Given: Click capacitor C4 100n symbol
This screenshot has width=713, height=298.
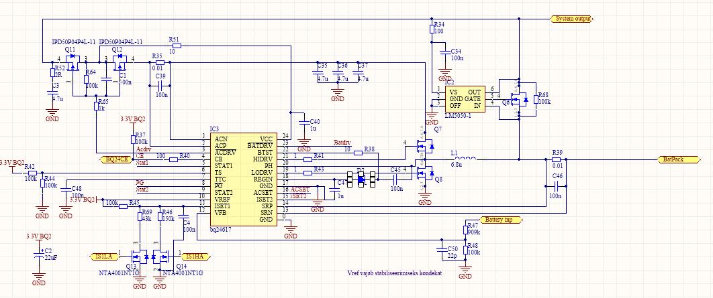Looking at the screenshot, I should [183, 217].
